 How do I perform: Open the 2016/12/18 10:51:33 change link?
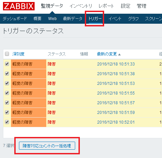(x=116, y=64)
